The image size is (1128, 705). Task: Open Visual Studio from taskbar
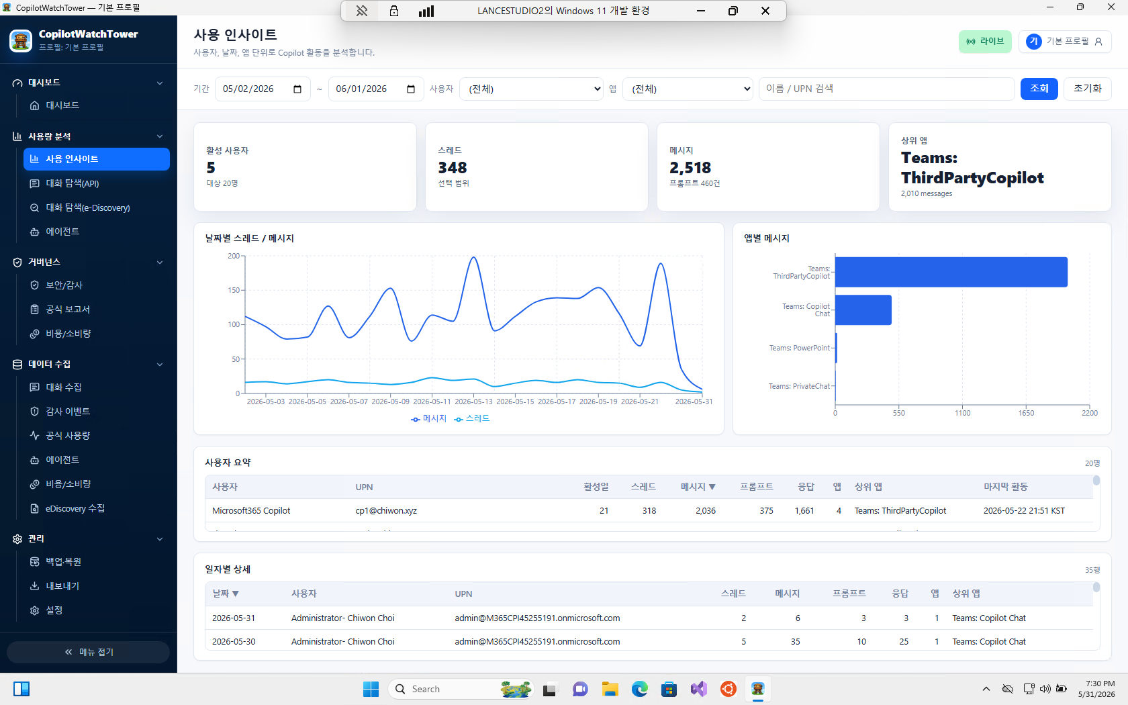click(699, 689)
